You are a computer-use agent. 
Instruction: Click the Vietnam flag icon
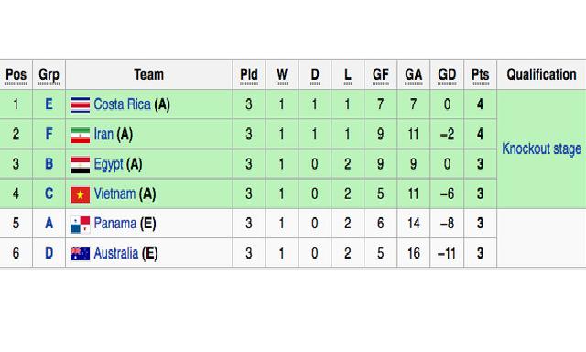click(x=80, y=194)
